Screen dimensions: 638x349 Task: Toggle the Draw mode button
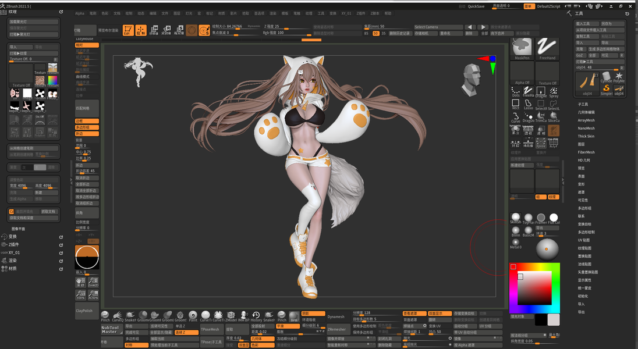[141, 30]
